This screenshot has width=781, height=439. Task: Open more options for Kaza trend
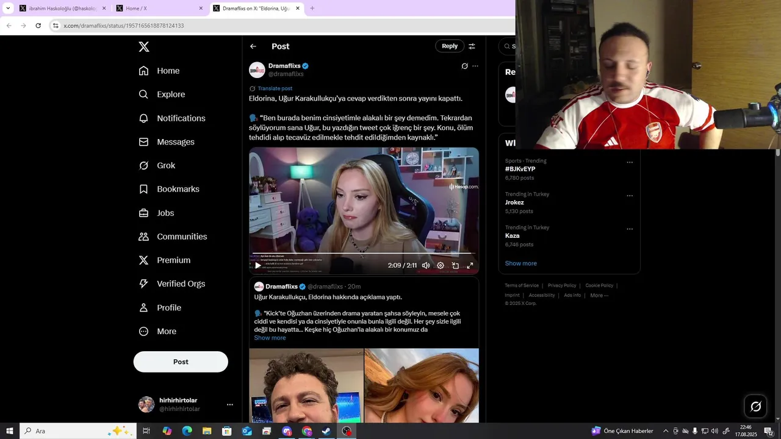coord(630,229)
